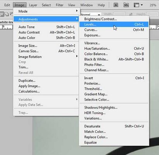Expand the Image Rotation submenu
The width and height of the screenshot is (159, 155).
(46, 56)
